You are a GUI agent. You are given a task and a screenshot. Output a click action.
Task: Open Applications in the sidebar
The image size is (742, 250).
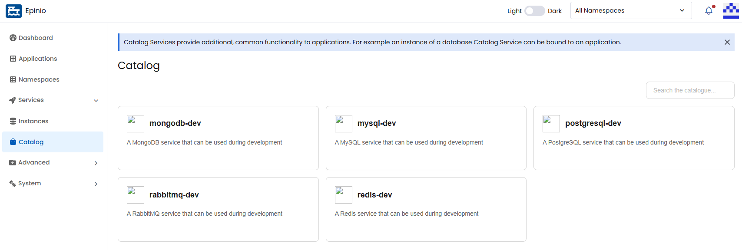pyautogui.click(x=53, y=59)
